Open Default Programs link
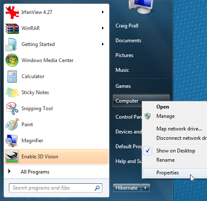 pos(129,147)
